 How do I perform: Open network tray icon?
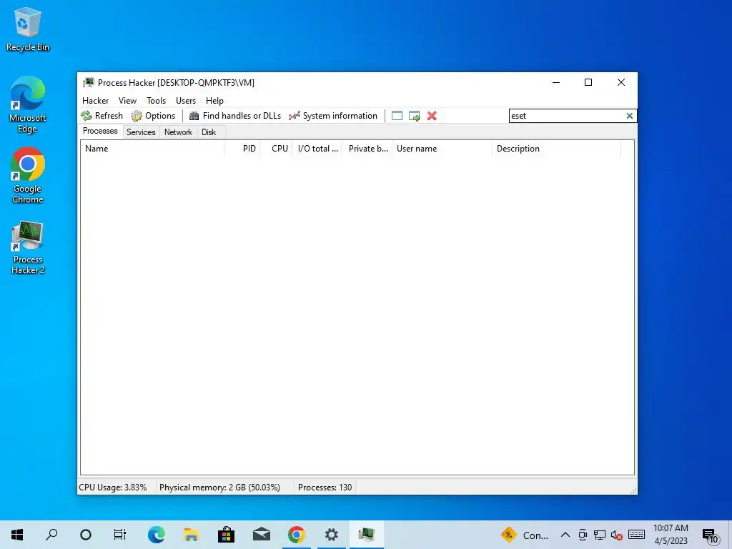click(600, 535)
